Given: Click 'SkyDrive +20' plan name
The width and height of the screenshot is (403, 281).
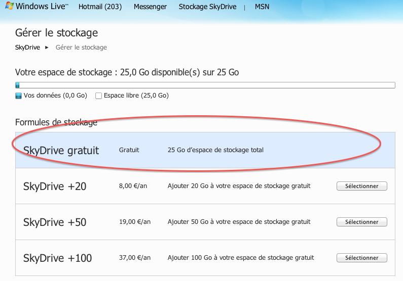Looking at the screenshot, I should tap(55, 186).
